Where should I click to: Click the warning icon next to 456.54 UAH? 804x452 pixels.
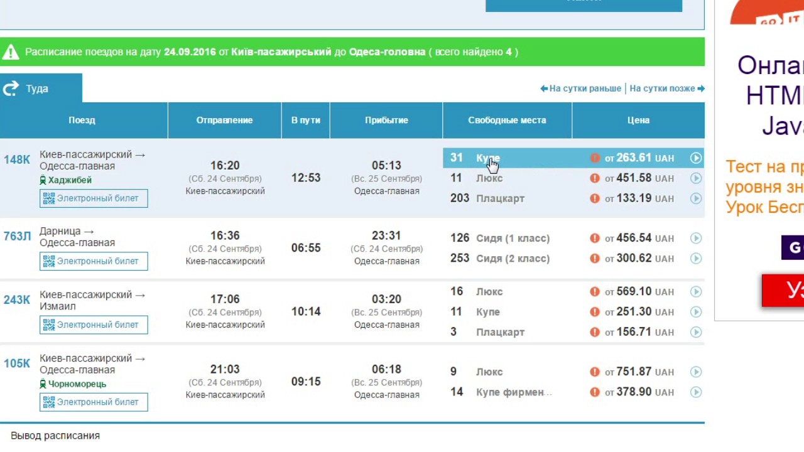595,238
